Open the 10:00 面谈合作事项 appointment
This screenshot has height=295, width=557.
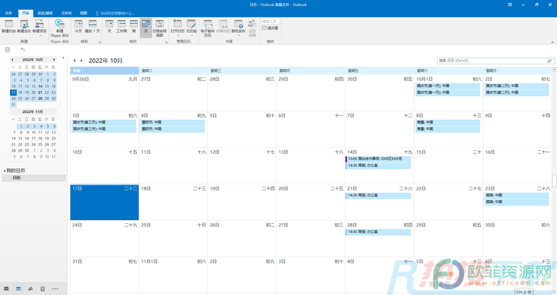pyautogui.click(x=378, y=159)
